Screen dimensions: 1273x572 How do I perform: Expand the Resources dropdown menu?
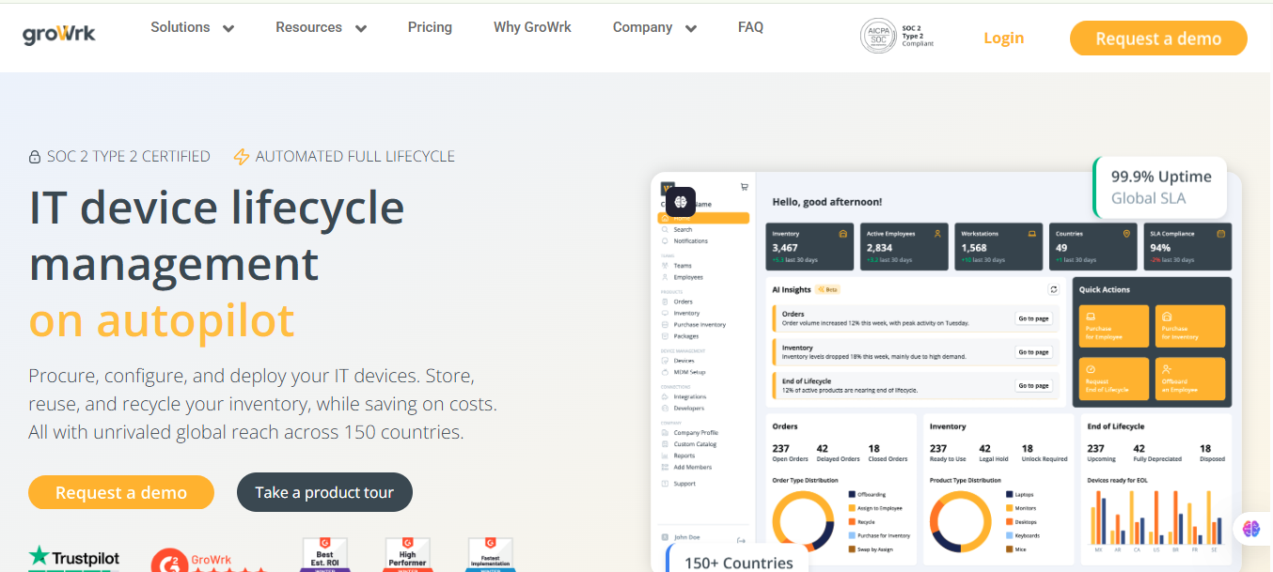click(321, 28)
